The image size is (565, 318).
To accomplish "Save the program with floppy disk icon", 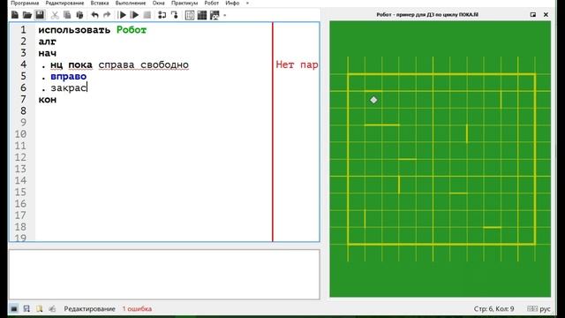I will [x=40, y=15].
